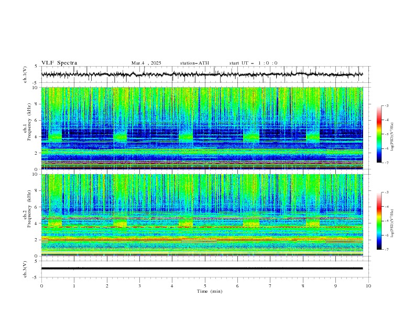Click the "VLF Spectra" title text
This screenshot has height=321, width=415.
coord(59,63)
